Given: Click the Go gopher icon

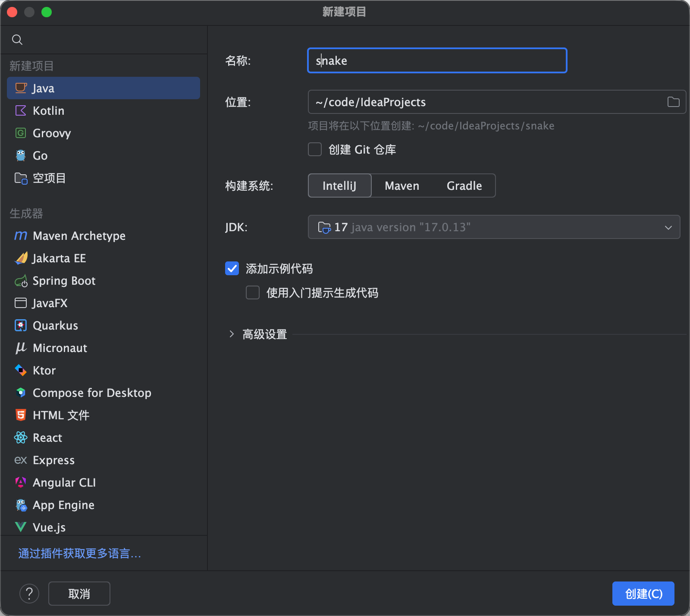Looking at the screenshot, I should [x=21, y=155].
